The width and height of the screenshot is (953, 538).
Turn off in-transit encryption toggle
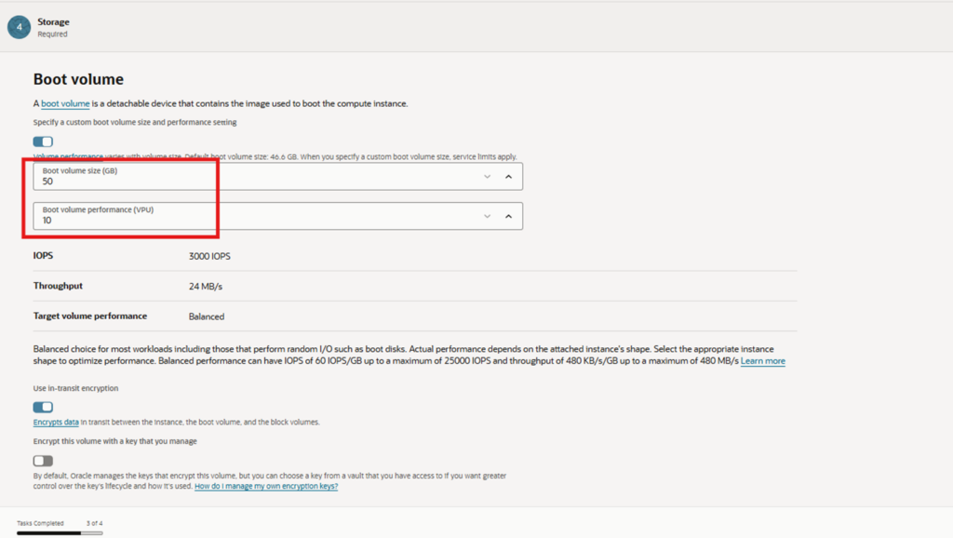tap(43, 408)
